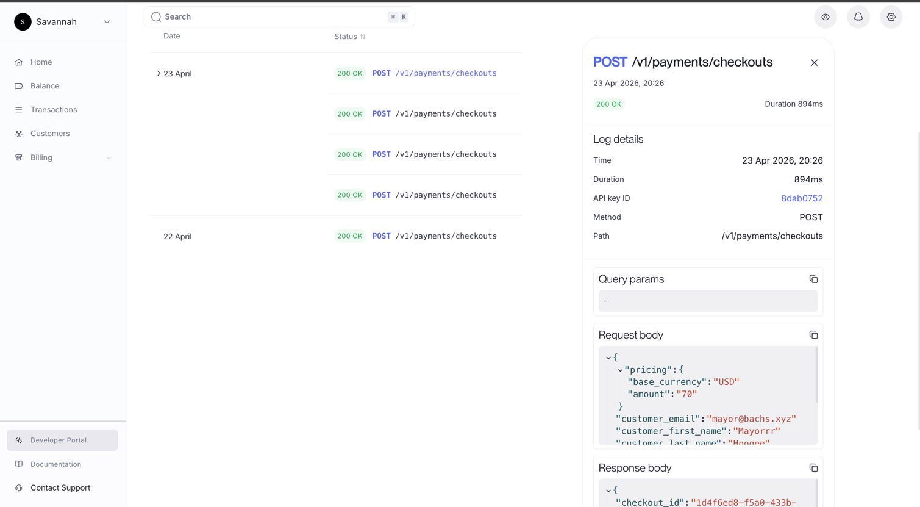920x507 pixels.
Task: Click the Billing receipt icon
Action: 19,157
